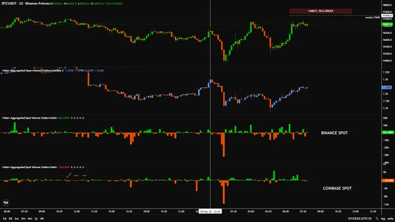Screen dimensions: 395x222
Task: Click the 04:30 time axis label
Action: pos(268,212)
